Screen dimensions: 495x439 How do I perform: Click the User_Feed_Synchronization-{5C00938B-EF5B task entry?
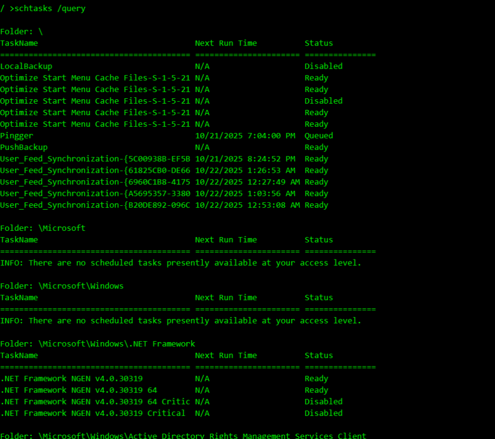click(x=95, y=159)
